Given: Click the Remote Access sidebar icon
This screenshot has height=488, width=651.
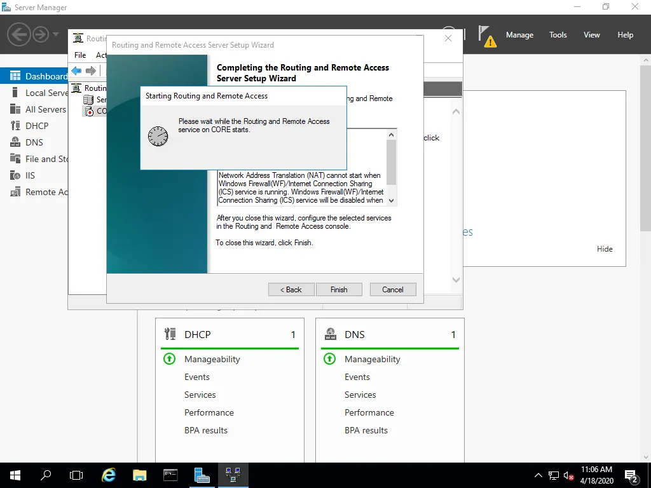Looking at the screenshot, I should [15, 192].
